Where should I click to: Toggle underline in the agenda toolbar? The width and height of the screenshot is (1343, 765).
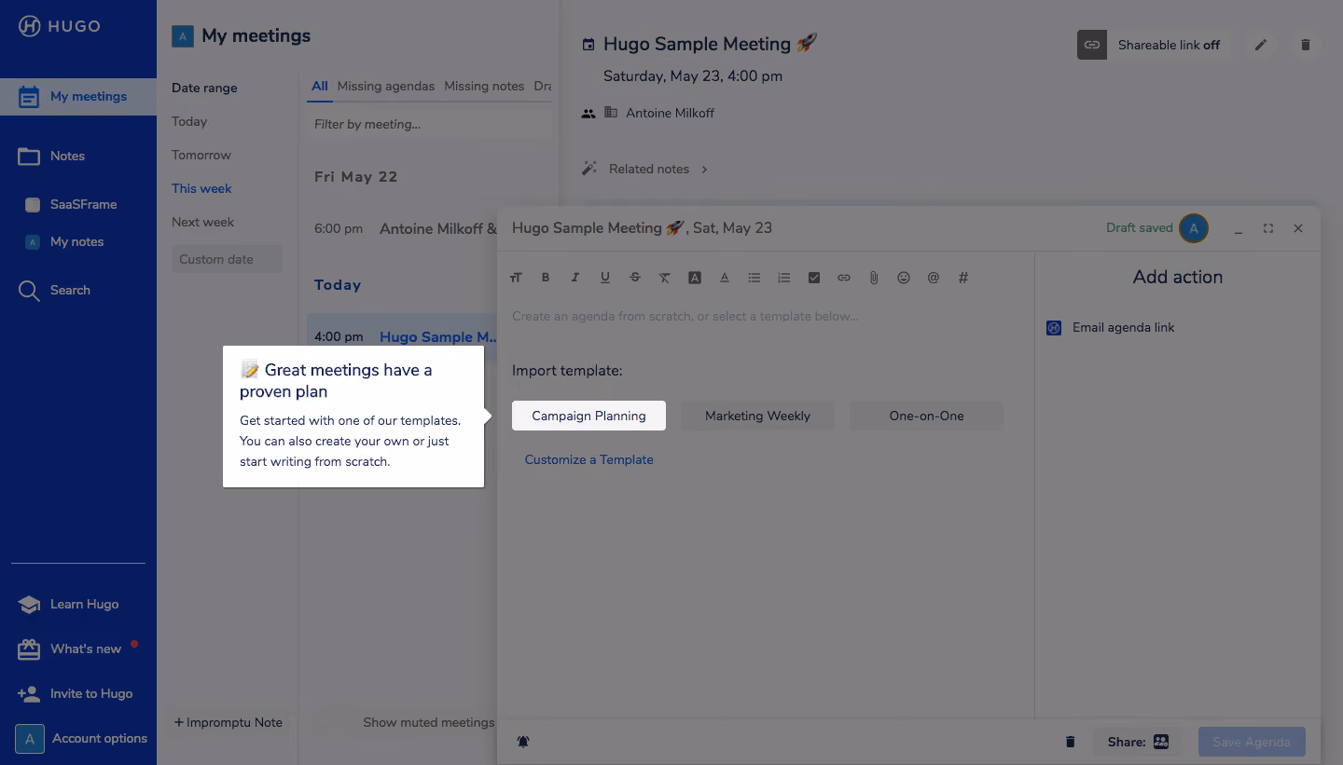click(605, 278)
